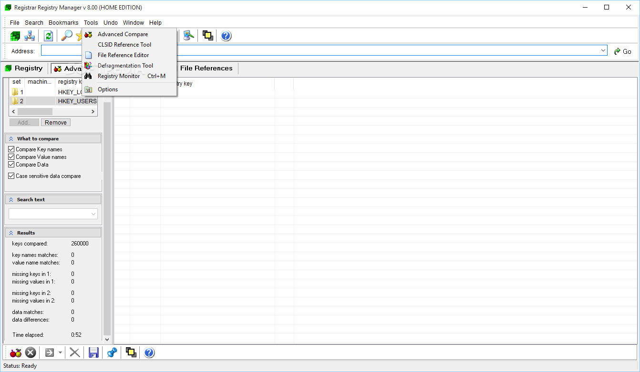Viewport: 640px width, 372px height.
Task: Click the Options menu icon
Action: [88, 89]
